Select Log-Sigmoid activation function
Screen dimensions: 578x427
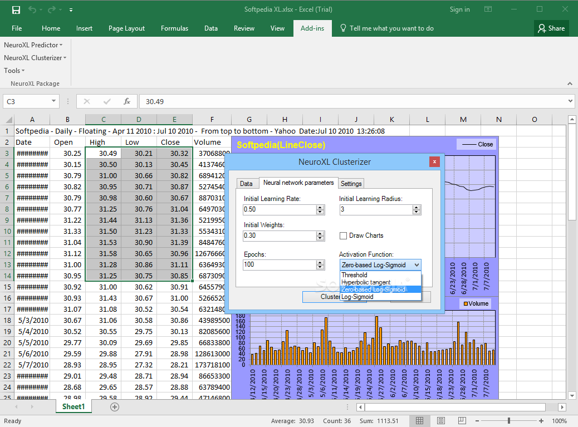[380, 297]
